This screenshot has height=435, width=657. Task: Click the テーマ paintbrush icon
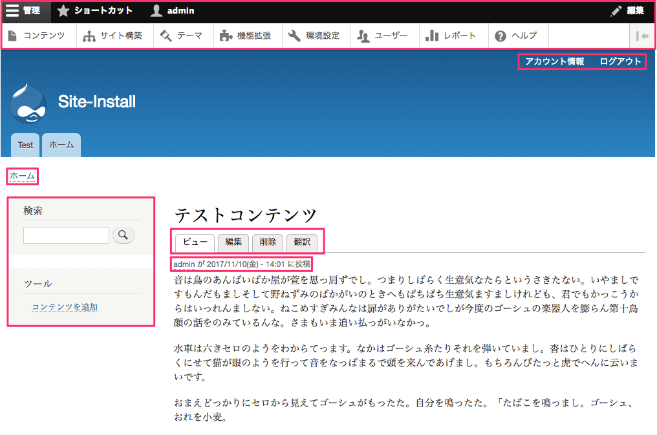(x=166, y=36)
